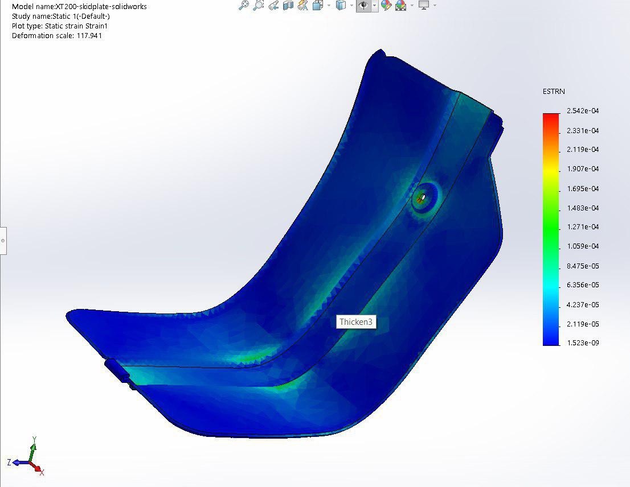This screenshot has width=630, height=487.
Task: Select the Zoom to Area tool
Action: click(x=259, y=5)
